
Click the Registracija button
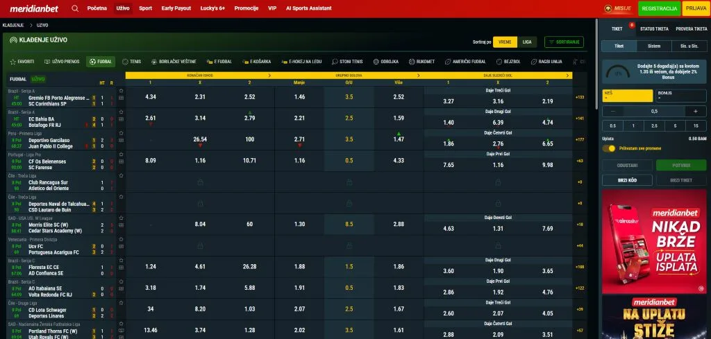660,8
